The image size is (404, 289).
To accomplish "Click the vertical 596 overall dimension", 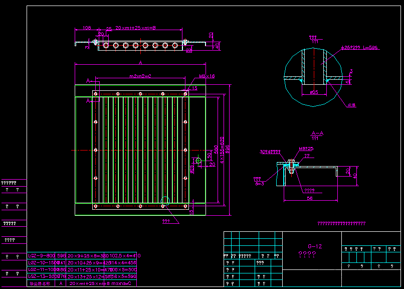I will (228, 150).
